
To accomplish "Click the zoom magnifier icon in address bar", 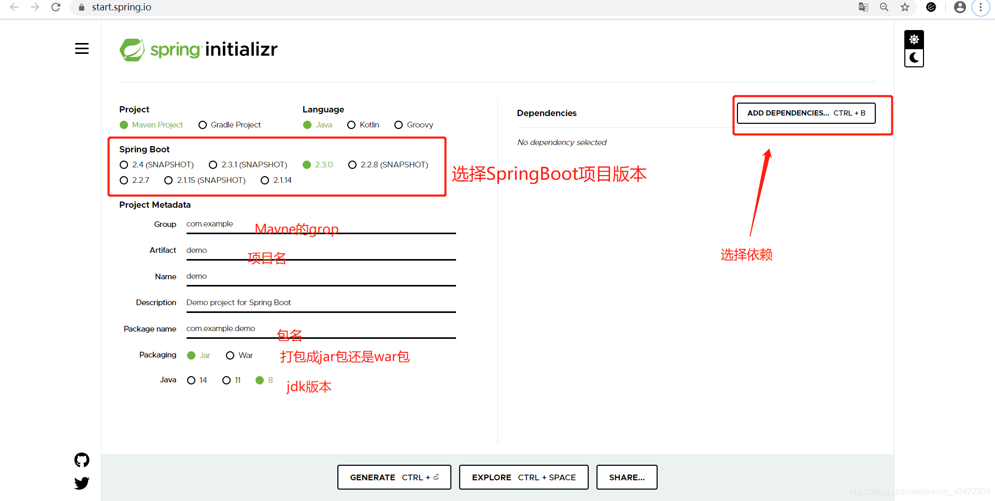I will (x=884, y=7).
